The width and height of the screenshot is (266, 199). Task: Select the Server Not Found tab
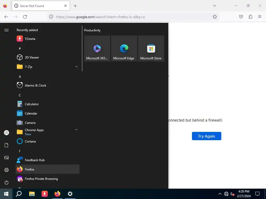click(41, 6)
